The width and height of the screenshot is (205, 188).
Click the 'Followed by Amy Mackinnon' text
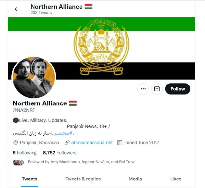pyautogui.click(x=81, y=162)
